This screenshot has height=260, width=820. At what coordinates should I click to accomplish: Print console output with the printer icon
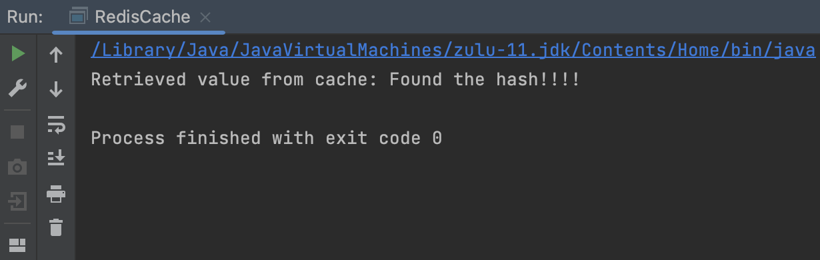(x=57, y=194)
